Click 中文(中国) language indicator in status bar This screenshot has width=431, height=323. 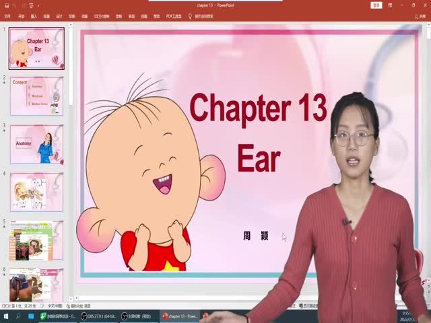point(55,306)
